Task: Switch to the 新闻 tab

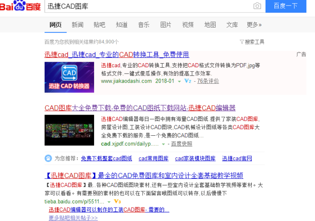Action: [77, 25]
